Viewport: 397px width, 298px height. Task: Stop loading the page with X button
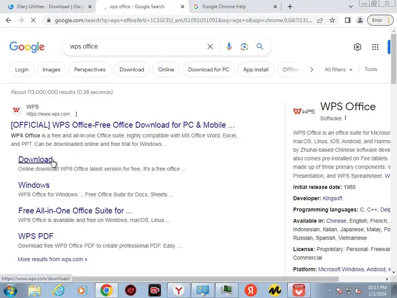click(x=33, y=20)
